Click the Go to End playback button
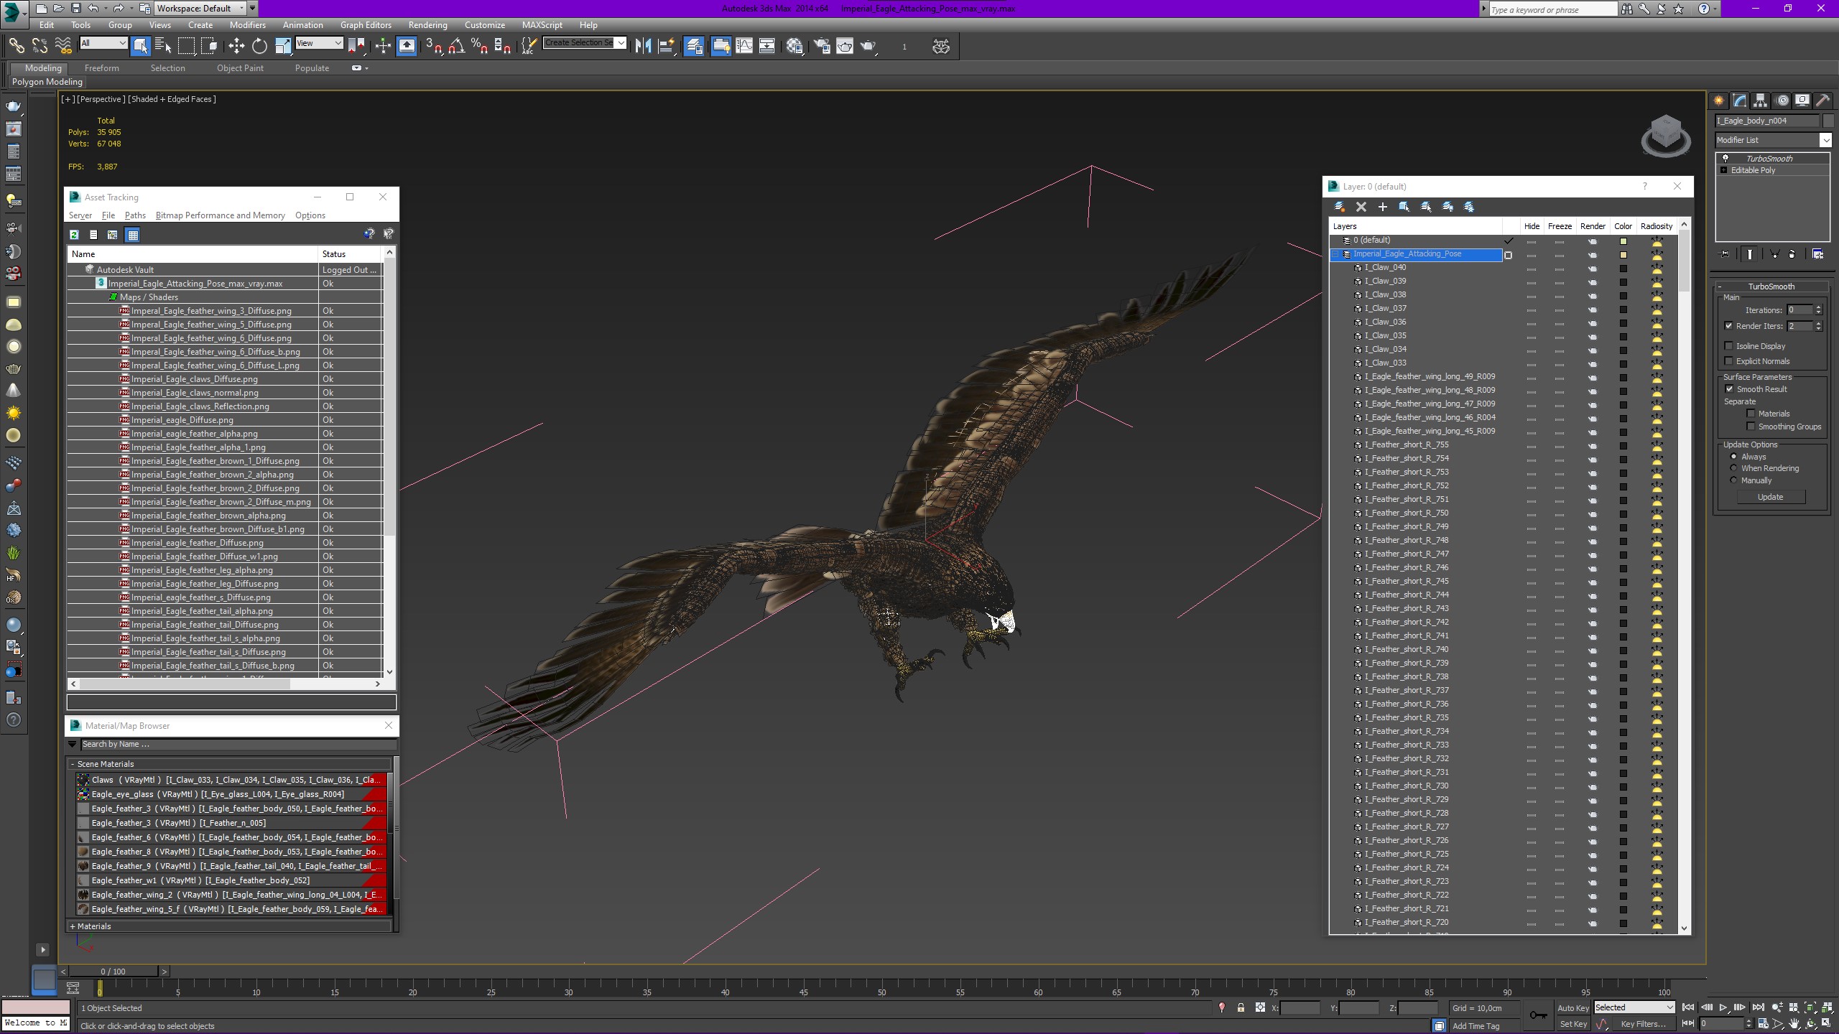 1758,1008
